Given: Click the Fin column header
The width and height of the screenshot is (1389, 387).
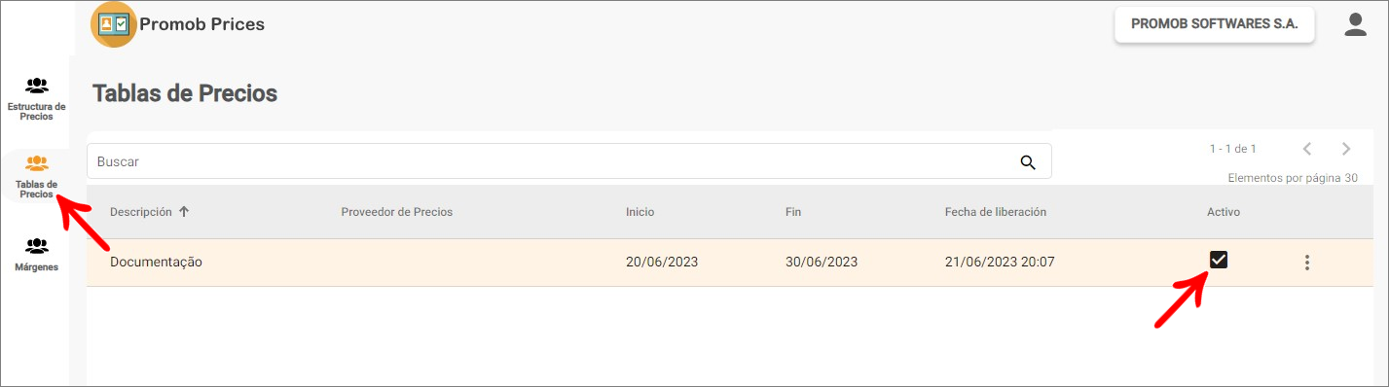Looking at the screenshot, I should [x=793, y=212].
